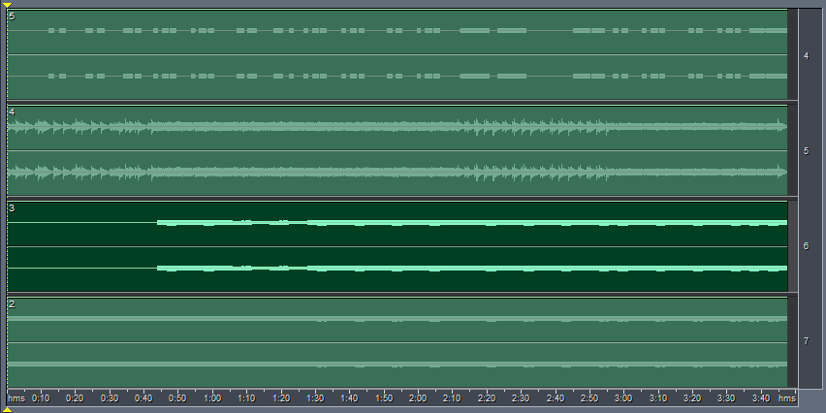Click the left hms label on the ruler
Image resolution: width=826 pixels, height=413 pixels.
16,397
